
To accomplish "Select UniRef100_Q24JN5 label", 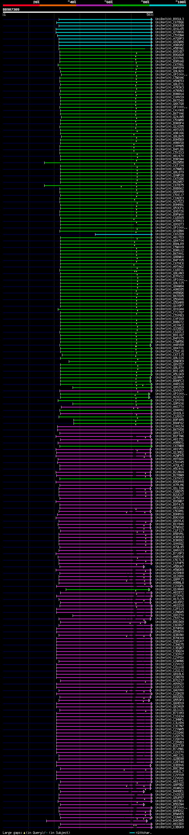I will coord(170,117).
